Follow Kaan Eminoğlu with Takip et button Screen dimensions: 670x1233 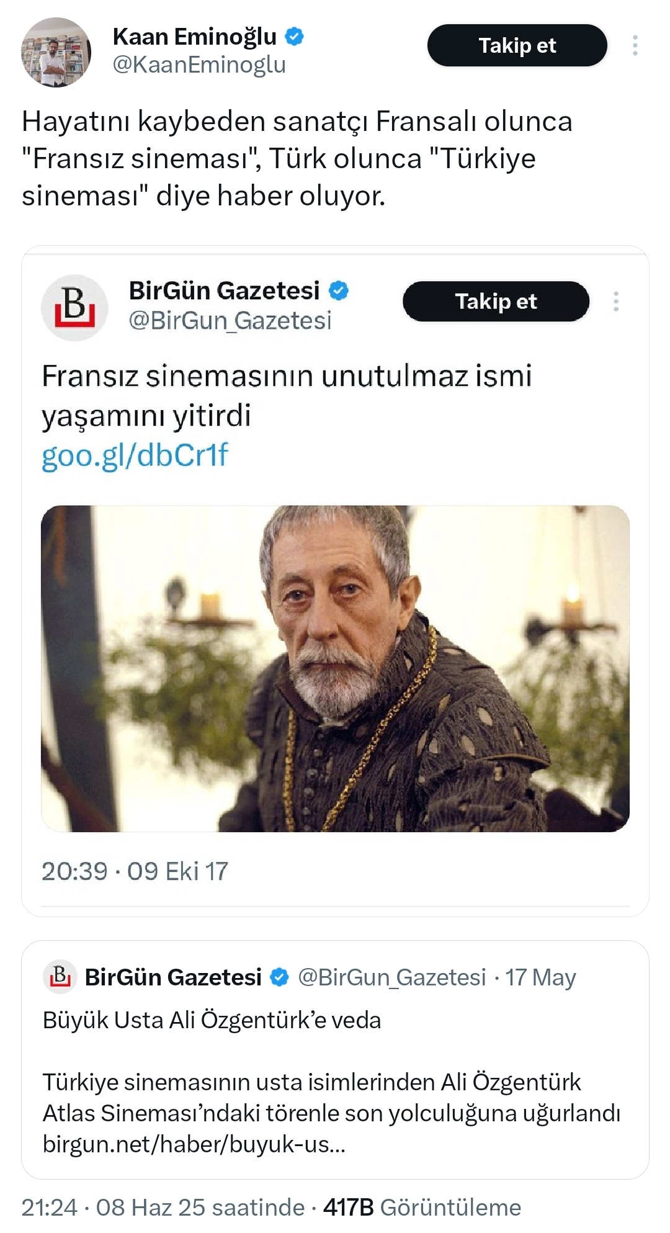pyautogui.click(x=517, y=45)
